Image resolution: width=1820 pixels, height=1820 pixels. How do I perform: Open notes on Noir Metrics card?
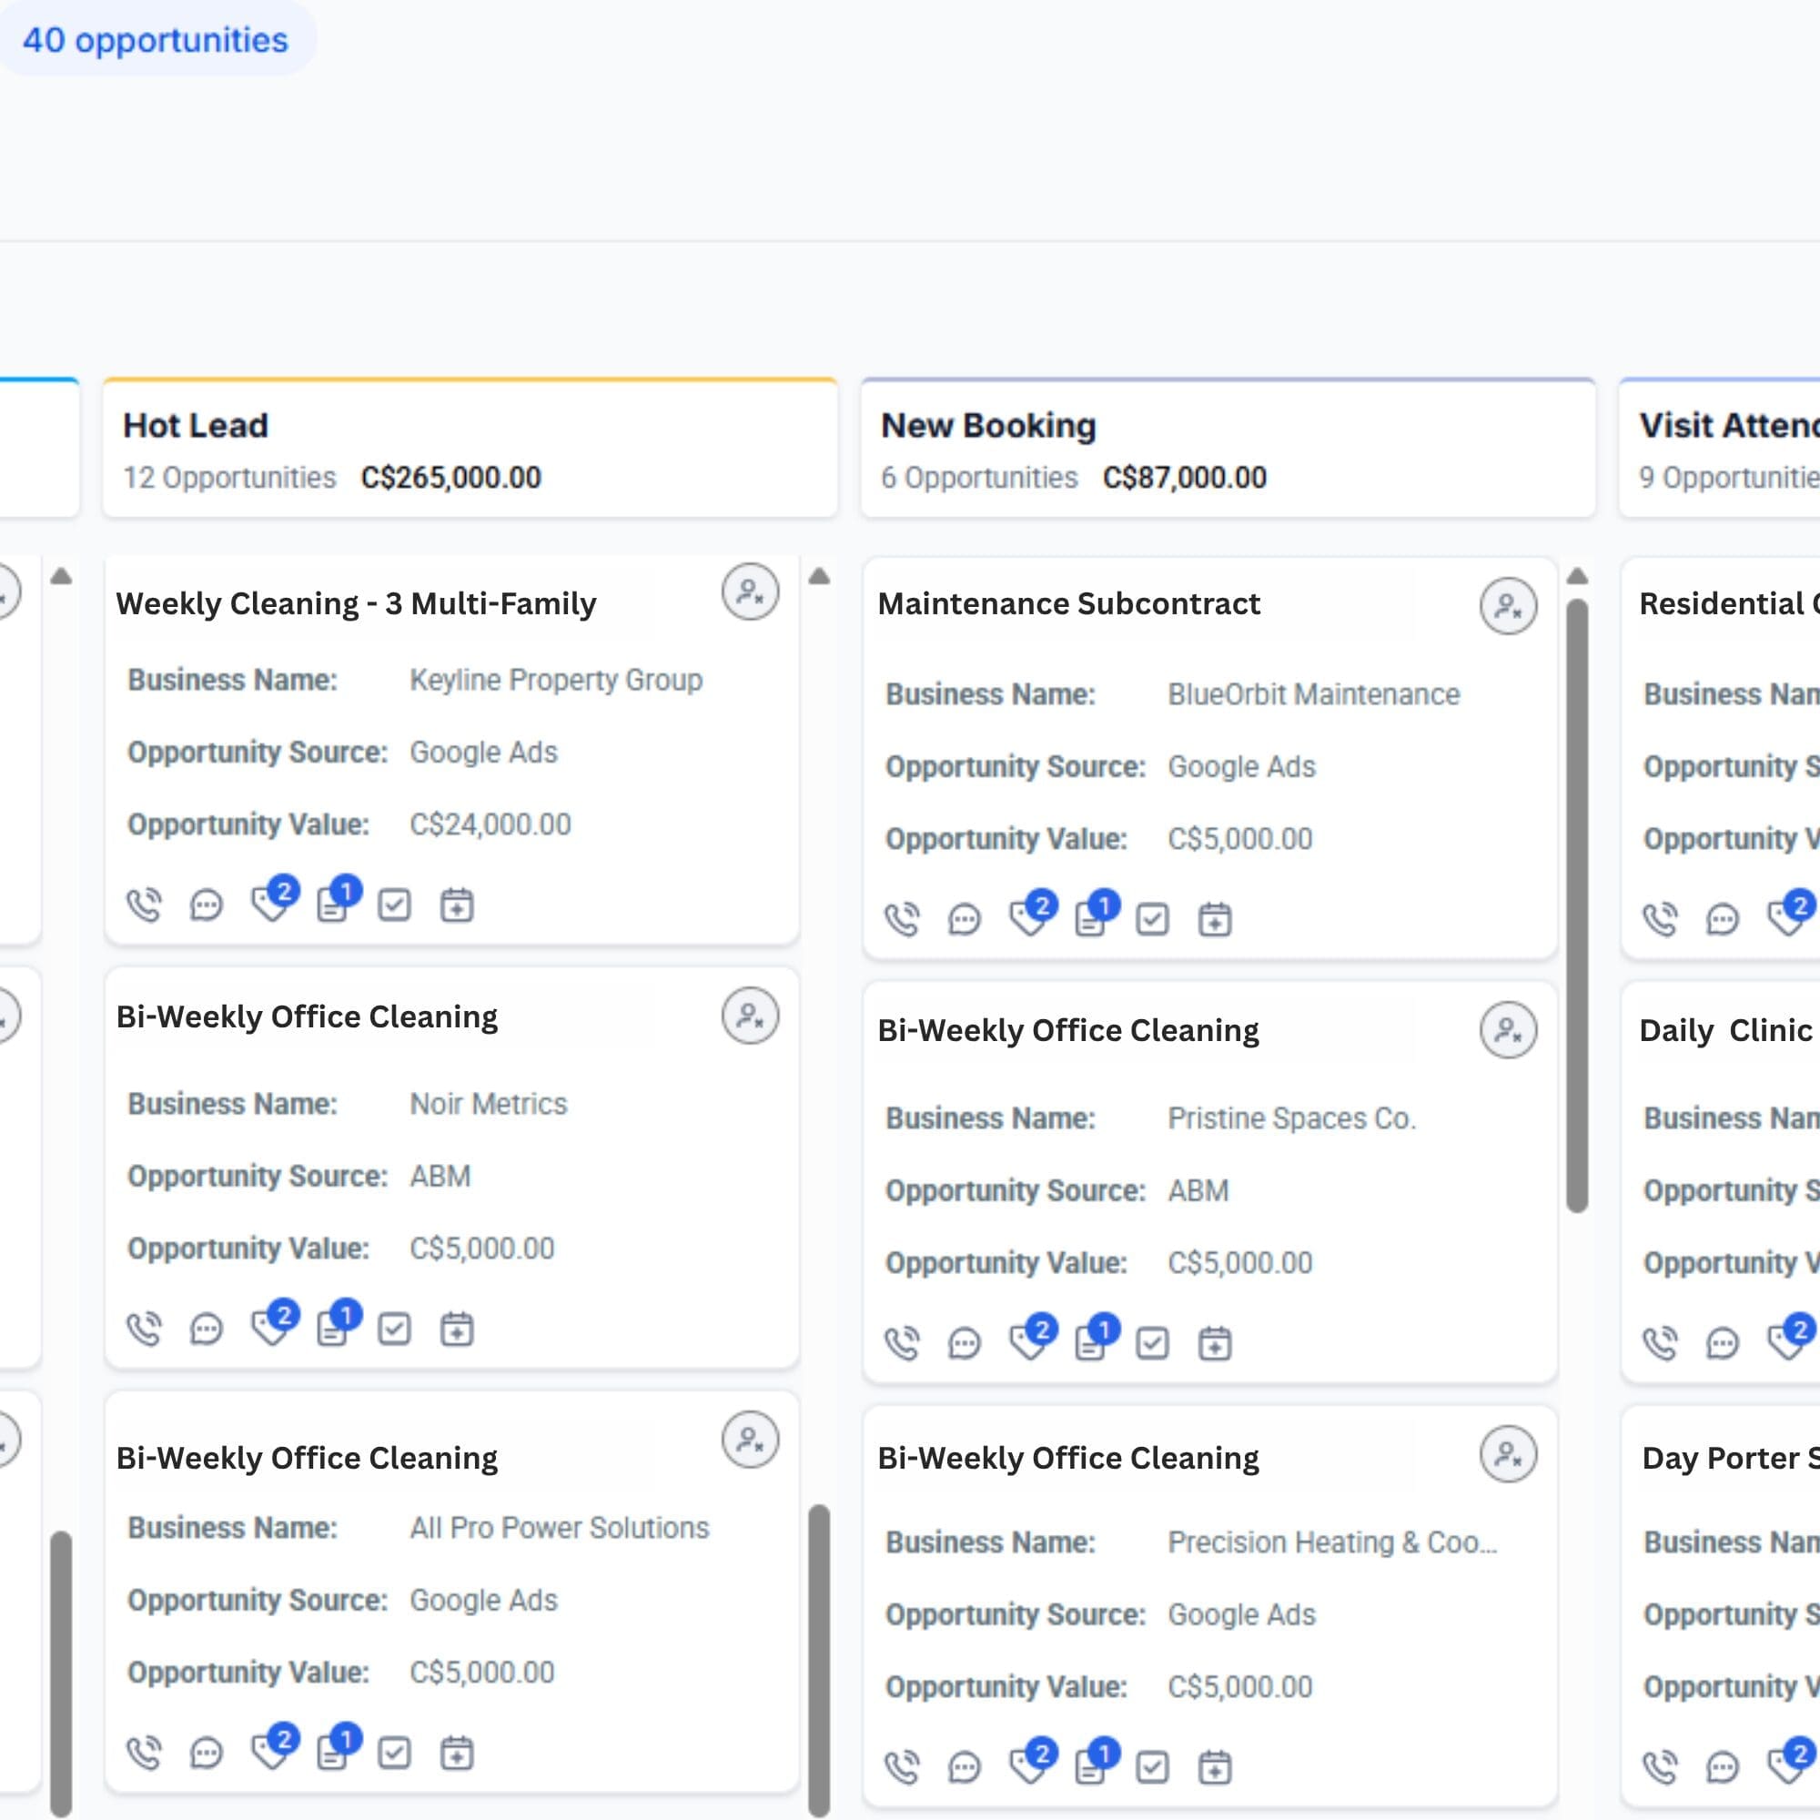pos(338,1324)
